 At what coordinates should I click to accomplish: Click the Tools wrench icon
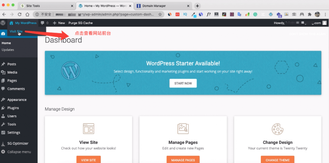(x=3, y=124)
